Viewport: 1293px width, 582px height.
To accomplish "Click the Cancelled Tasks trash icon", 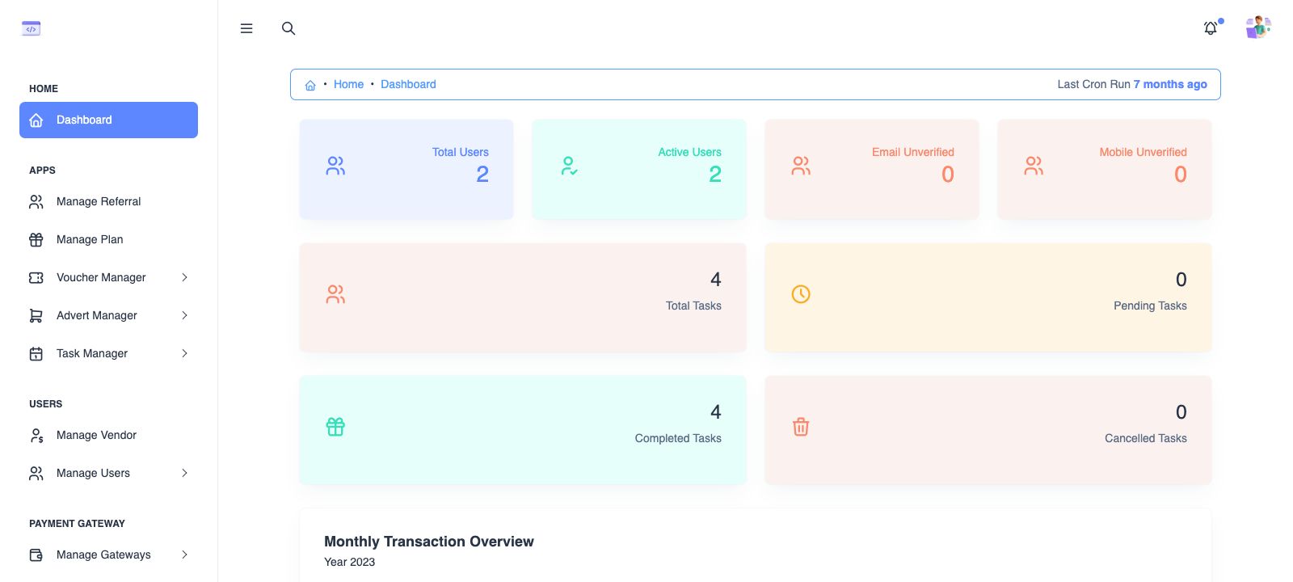I will (x=801, y=427).
